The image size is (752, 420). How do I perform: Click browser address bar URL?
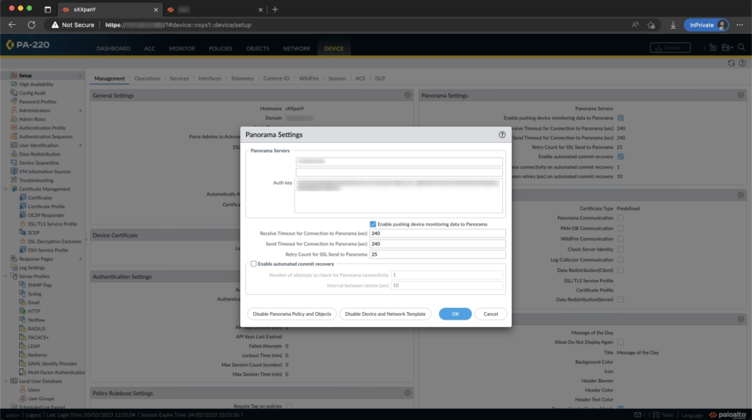pos(178,25)
